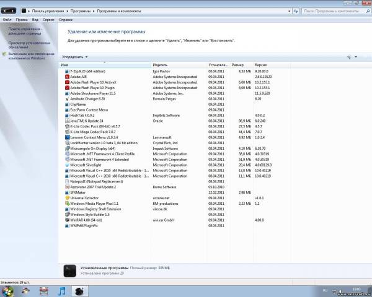
Task: Click the 7-Zip 9.20 program icon
Action: point(67,71)
